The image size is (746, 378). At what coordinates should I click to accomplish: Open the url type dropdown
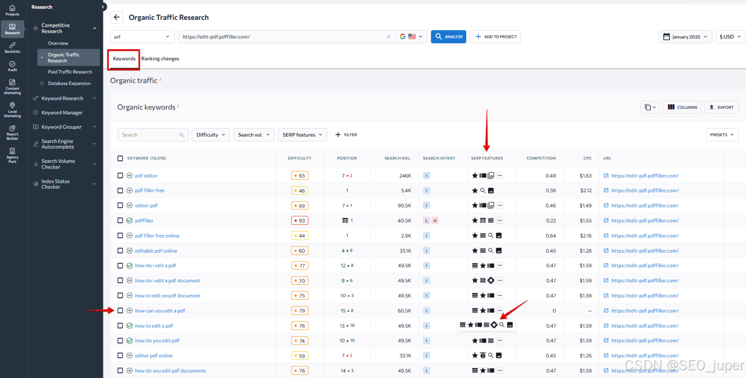[x=142, y=36]
